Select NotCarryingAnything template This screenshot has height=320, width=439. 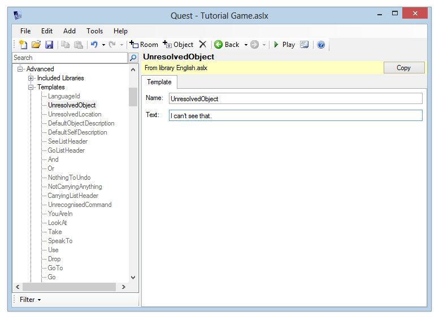click(75, 187)
